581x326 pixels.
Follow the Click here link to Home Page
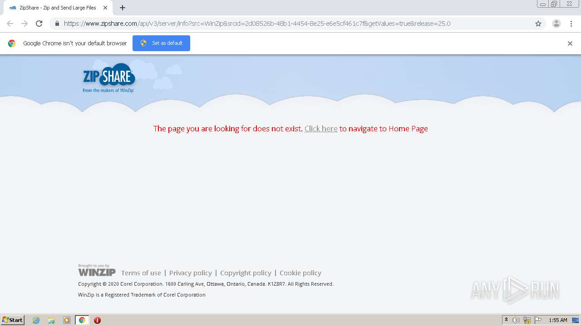tap(321, 129)
